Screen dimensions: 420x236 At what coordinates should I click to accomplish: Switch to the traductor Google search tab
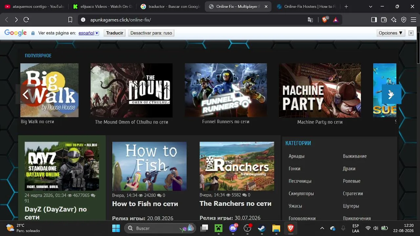170,7
